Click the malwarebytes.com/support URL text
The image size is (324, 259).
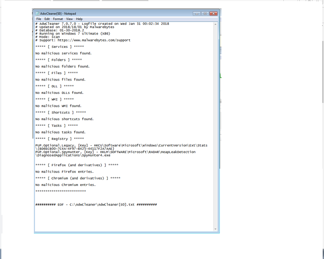click(x=94, y=40)
